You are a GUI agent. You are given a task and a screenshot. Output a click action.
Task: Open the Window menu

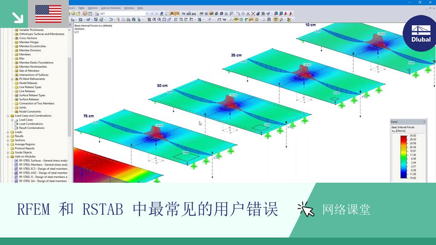129,8
